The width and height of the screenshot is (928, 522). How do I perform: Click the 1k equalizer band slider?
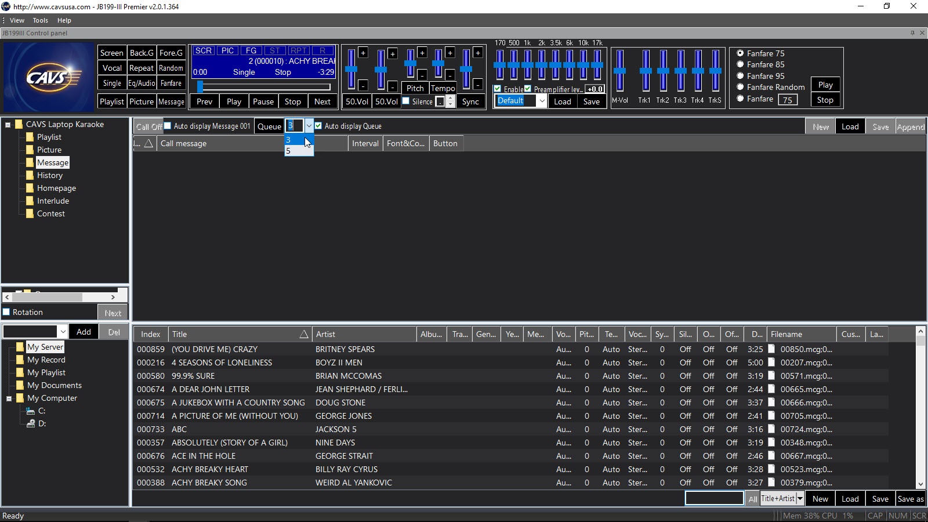click(528, 65)
